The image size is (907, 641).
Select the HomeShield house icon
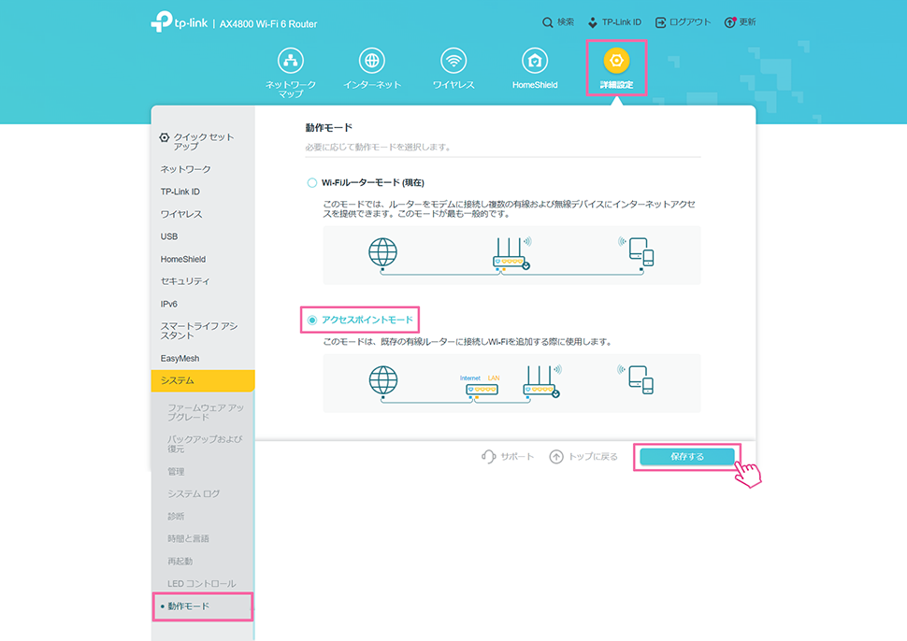535,62
